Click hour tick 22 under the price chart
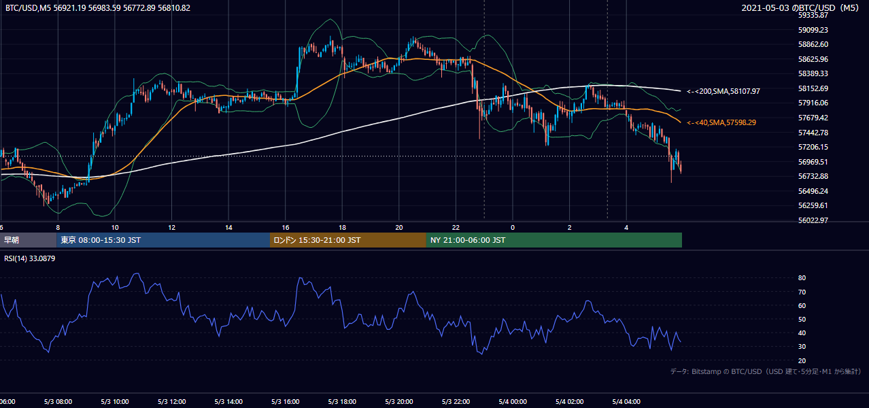The image size is (869, 408). (x=456, y=227)
